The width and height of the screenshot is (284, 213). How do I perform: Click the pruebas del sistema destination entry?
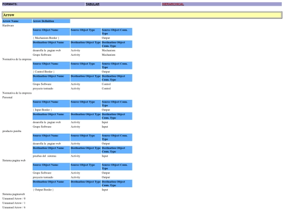click(45, 156)
